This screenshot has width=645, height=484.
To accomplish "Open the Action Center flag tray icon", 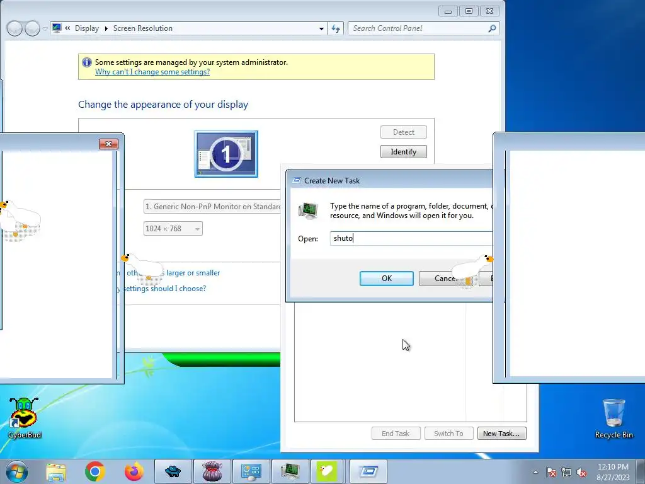I will pos(551,472).
